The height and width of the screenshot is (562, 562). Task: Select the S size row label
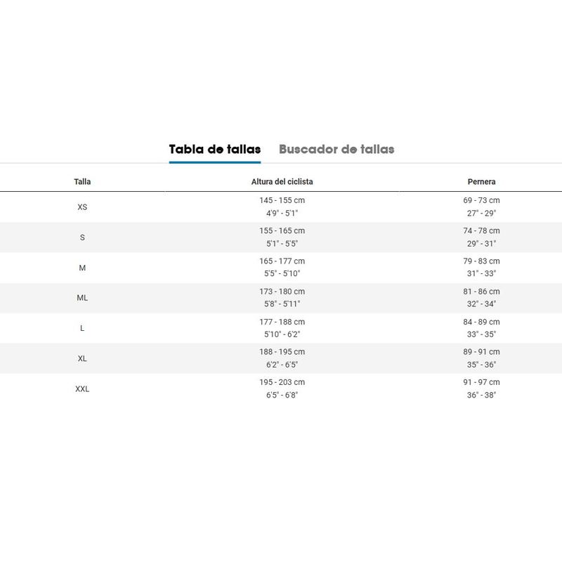82,237
